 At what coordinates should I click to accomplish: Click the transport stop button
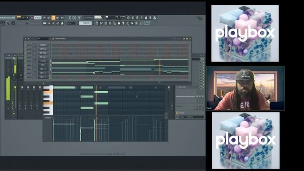click(28, 18)
